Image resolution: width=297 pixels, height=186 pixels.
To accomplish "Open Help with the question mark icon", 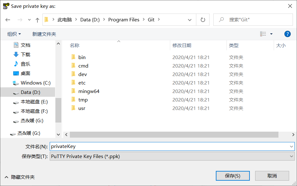I will coord(288,34).
